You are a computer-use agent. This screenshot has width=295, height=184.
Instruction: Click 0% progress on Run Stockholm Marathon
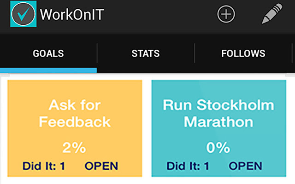pos(218,148)
